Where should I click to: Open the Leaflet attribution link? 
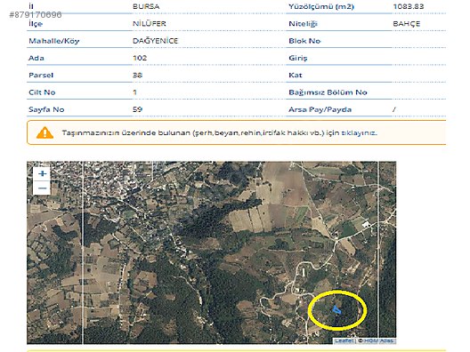click(344, 341)
